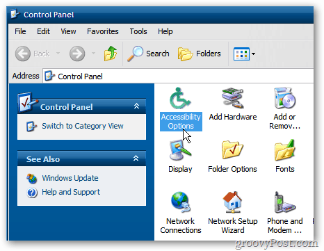The width and height of the screenshot is (324, 251).
Task: Switch to Category View link
Action: [x=83, y=126]
